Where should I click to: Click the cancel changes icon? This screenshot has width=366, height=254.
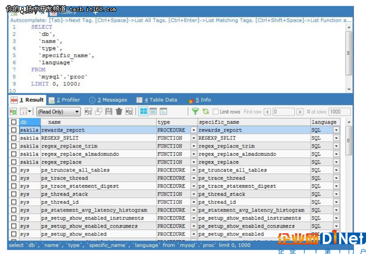[x=129, y=111]
